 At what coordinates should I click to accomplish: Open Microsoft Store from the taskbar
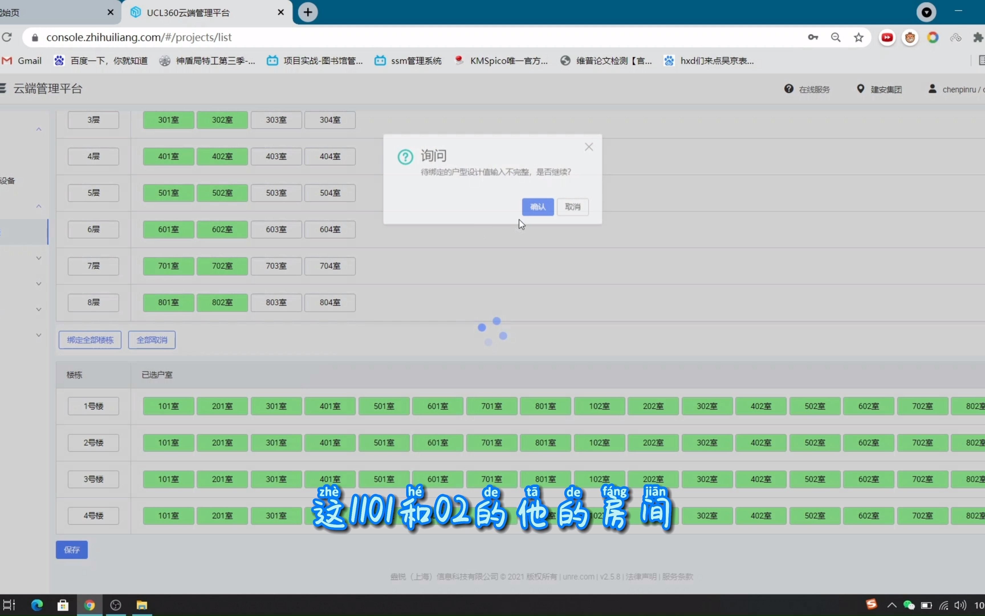point(63,605)
